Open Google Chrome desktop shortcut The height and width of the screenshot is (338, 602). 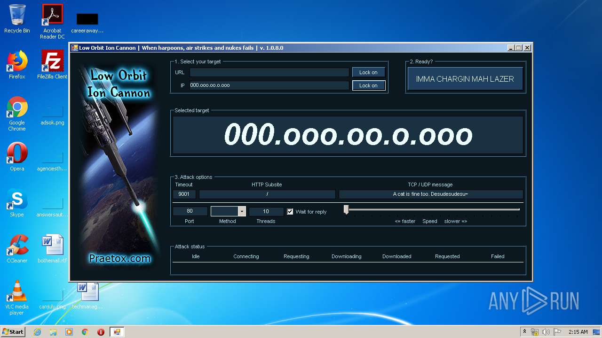(17, 114)
